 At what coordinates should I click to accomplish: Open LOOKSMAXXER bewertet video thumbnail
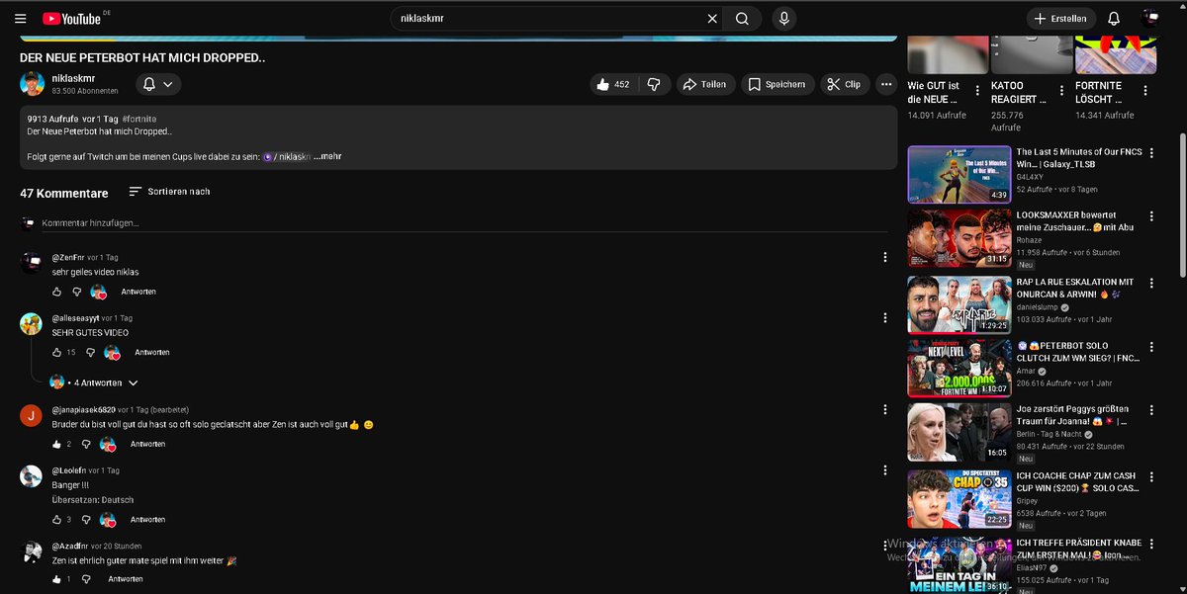click(x=959, y=238)
